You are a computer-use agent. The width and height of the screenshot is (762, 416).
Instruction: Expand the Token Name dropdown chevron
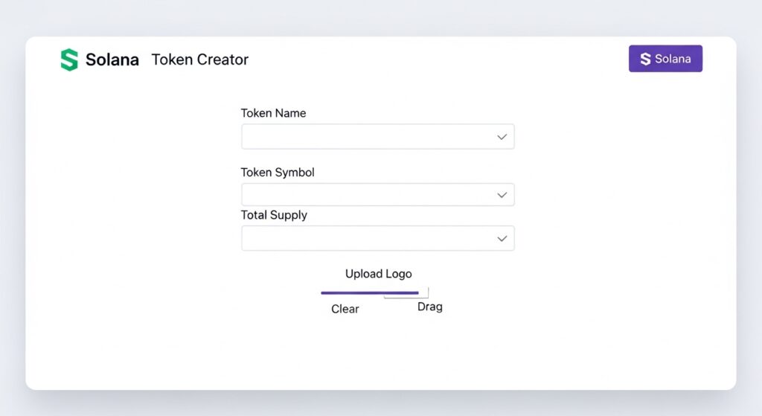[502, 137]
